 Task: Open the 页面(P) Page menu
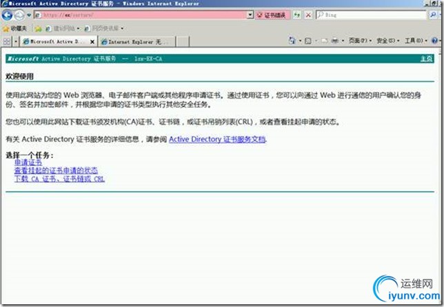360,41
